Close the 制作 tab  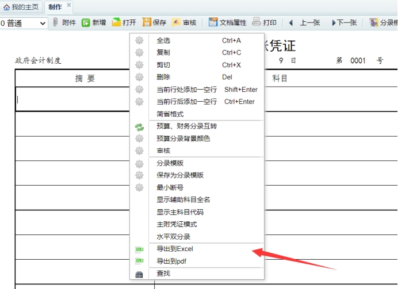(x=69, y=6)
